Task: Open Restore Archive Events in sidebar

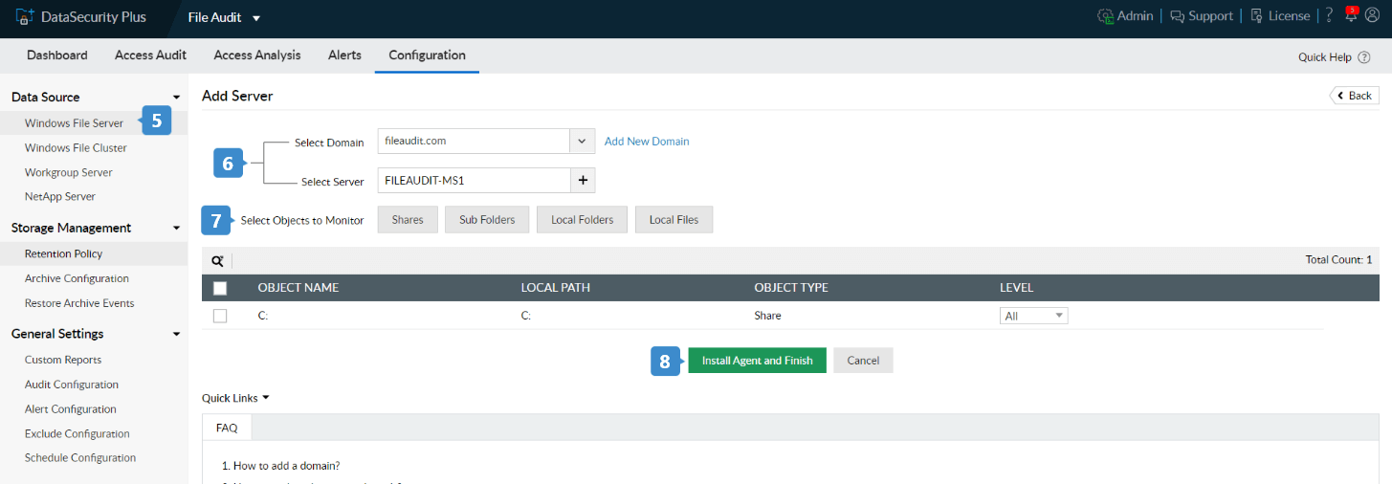Action: point(79,304)
